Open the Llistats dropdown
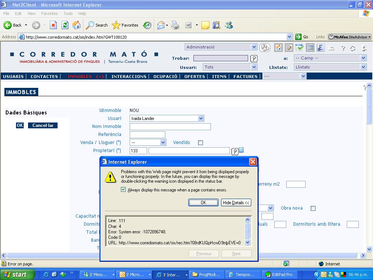 pyautogui.click(x=330, y=67)
